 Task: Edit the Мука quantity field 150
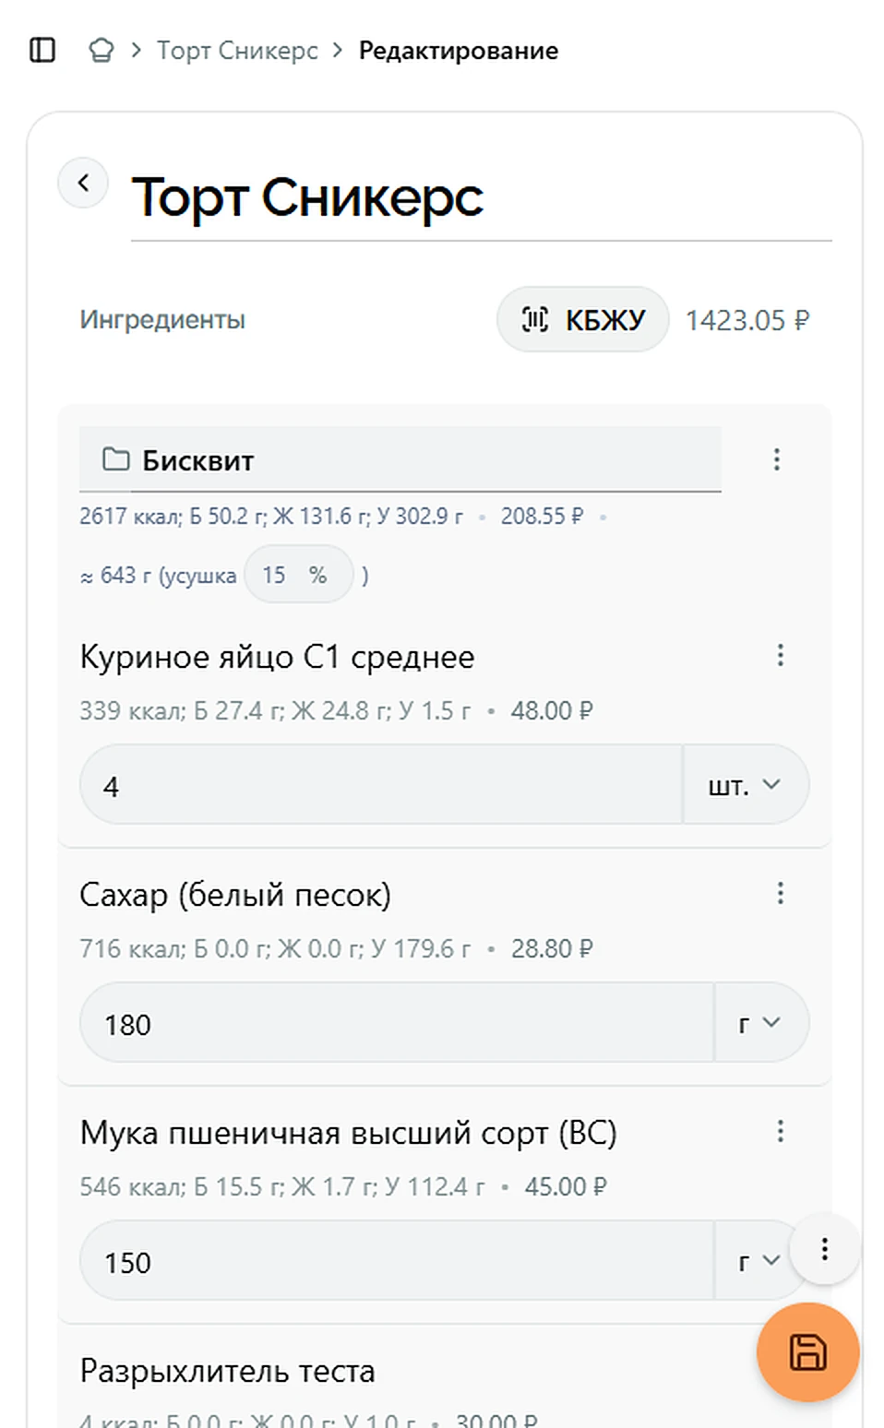point(397,1261)
